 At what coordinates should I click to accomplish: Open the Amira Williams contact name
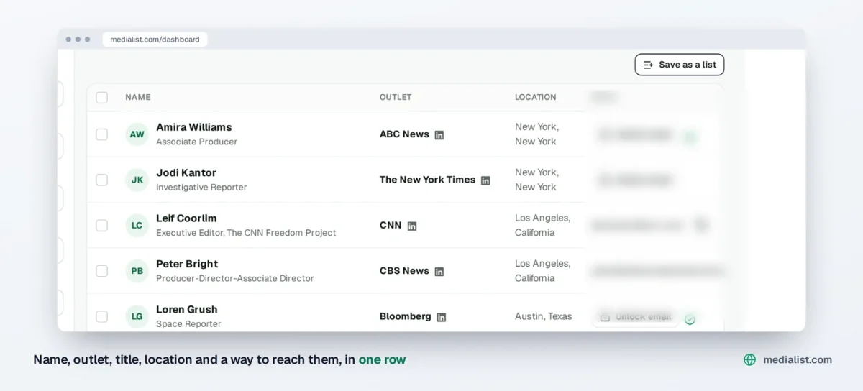(194, 127)
